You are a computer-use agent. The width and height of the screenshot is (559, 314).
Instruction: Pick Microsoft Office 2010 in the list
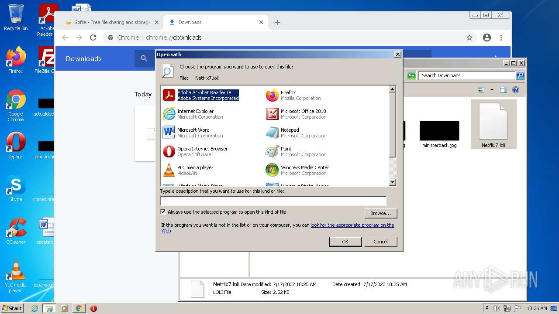[296, 114]
